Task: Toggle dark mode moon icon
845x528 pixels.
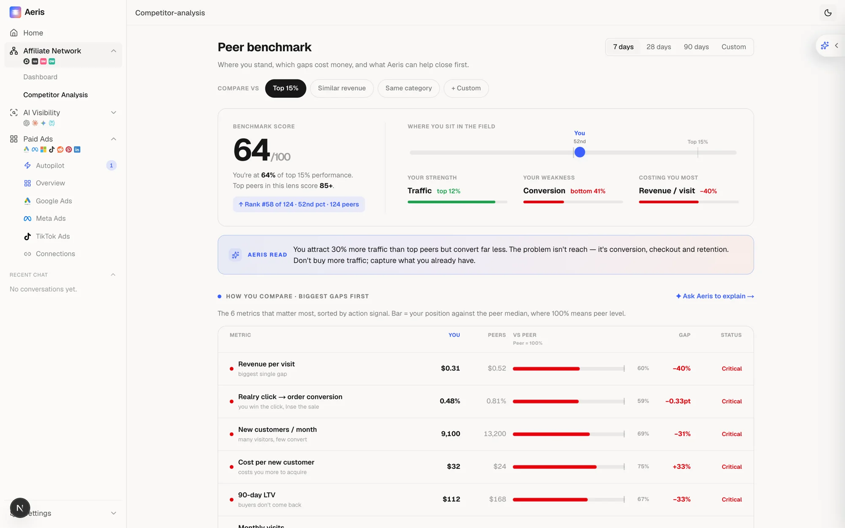Action: click(828, 13)
